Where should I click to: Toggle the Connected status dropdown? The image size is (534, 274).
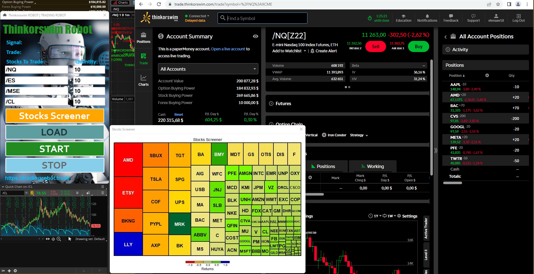click(x=197, y=16)
